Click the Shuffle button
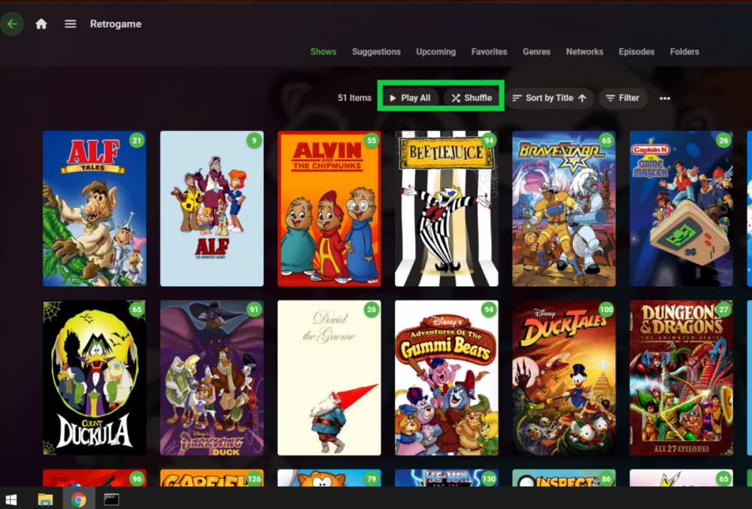This screenshot has width=752, height=509. pyautogui.click(x=472, y=98)
